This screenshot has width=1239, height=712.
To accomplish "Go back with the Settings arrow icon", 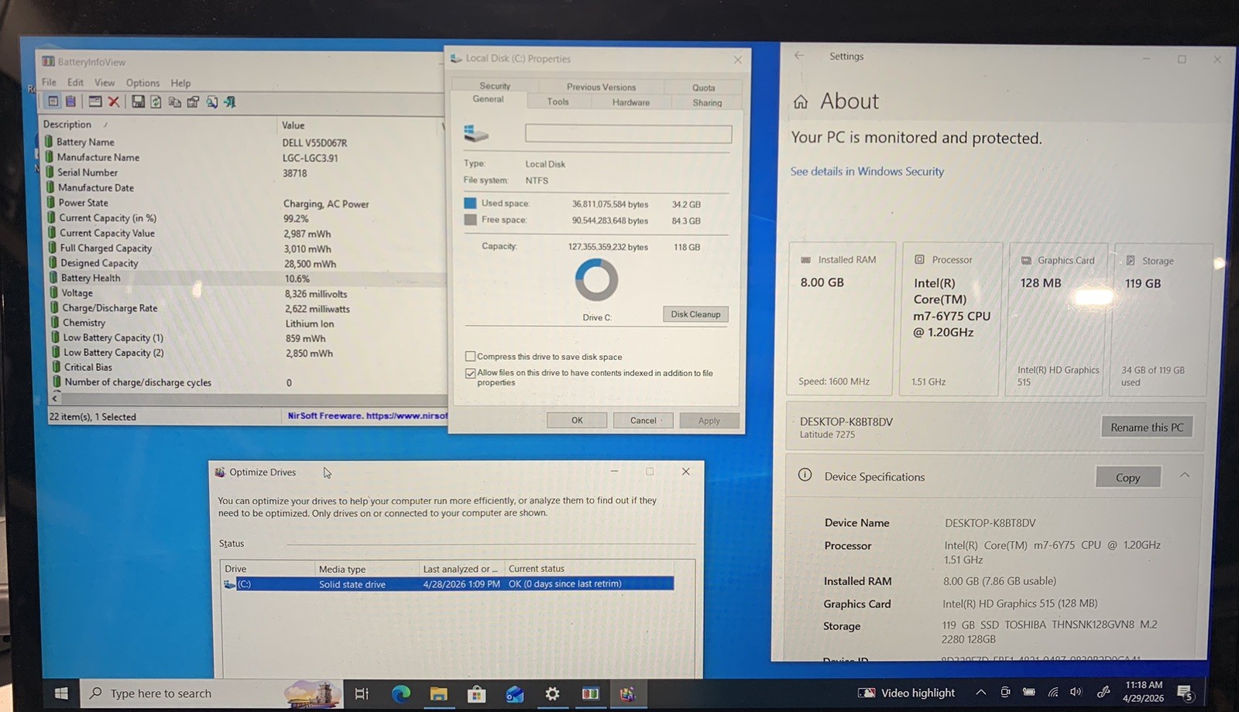I will click(799, 56).
